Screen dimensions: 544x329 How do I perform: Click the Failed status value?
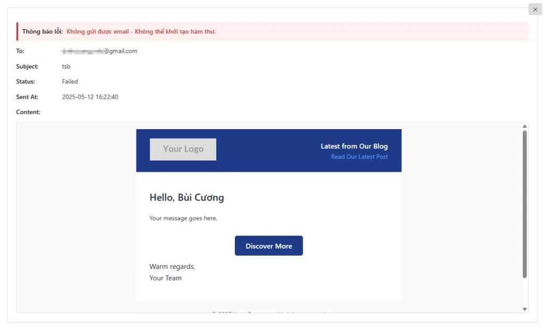(70, 82)
